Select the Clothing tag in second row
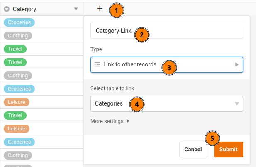This screenshot has width=256, height=167. [18, 36]
